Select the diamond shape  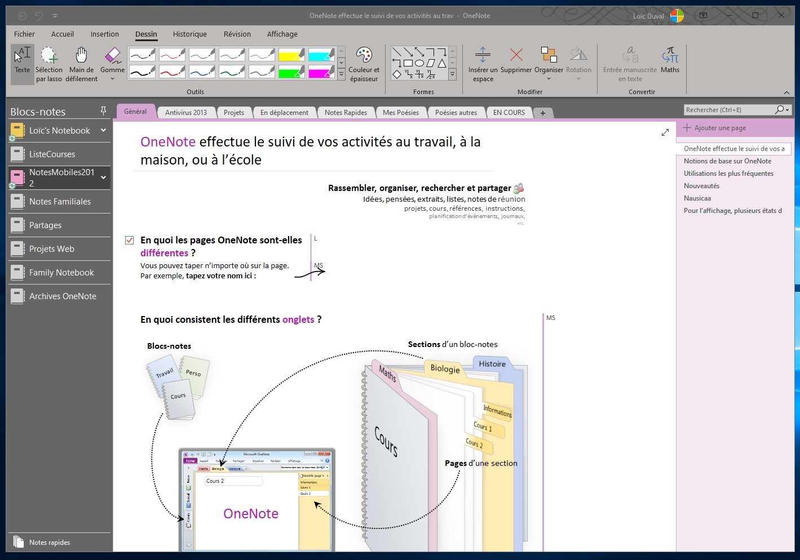coord(397,74)
